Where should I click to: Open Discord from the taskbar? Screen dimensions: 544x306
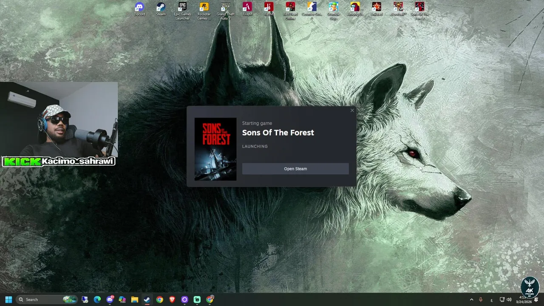point(110,300)
